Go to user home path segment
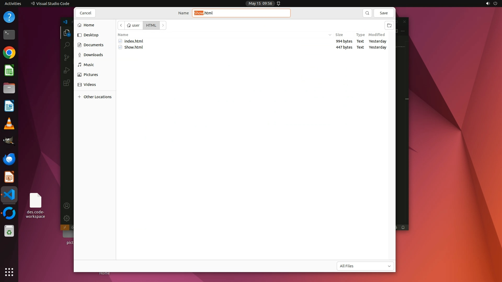The height and width of the screenshot is (282, 502). coord(133,25)
